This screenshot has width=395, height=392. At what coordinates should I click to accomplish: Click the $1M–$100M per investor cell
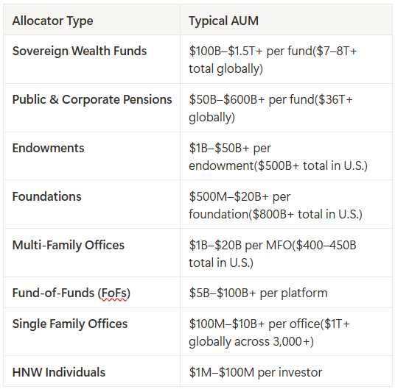click(x=286, y=371)
